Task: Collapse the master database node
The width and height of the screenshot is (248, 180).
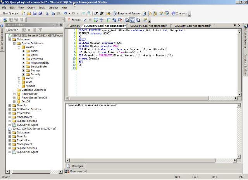Action: pos(19,47)
